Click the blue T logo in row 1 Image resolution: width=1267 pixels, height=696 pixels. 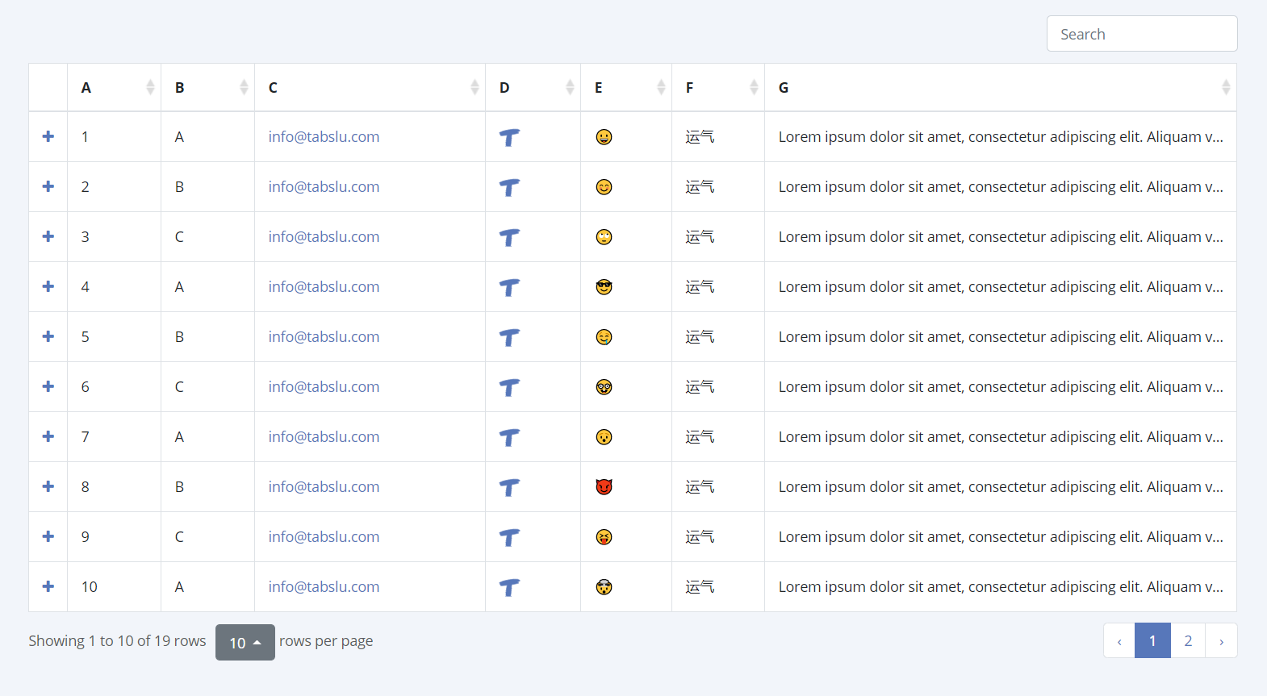[509, 138]
